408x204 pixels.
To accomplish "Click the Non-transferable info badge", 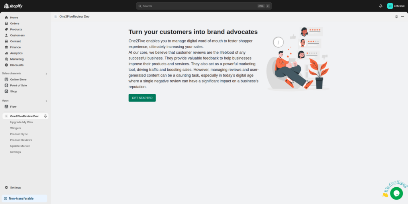I will (x=25, y=198).
